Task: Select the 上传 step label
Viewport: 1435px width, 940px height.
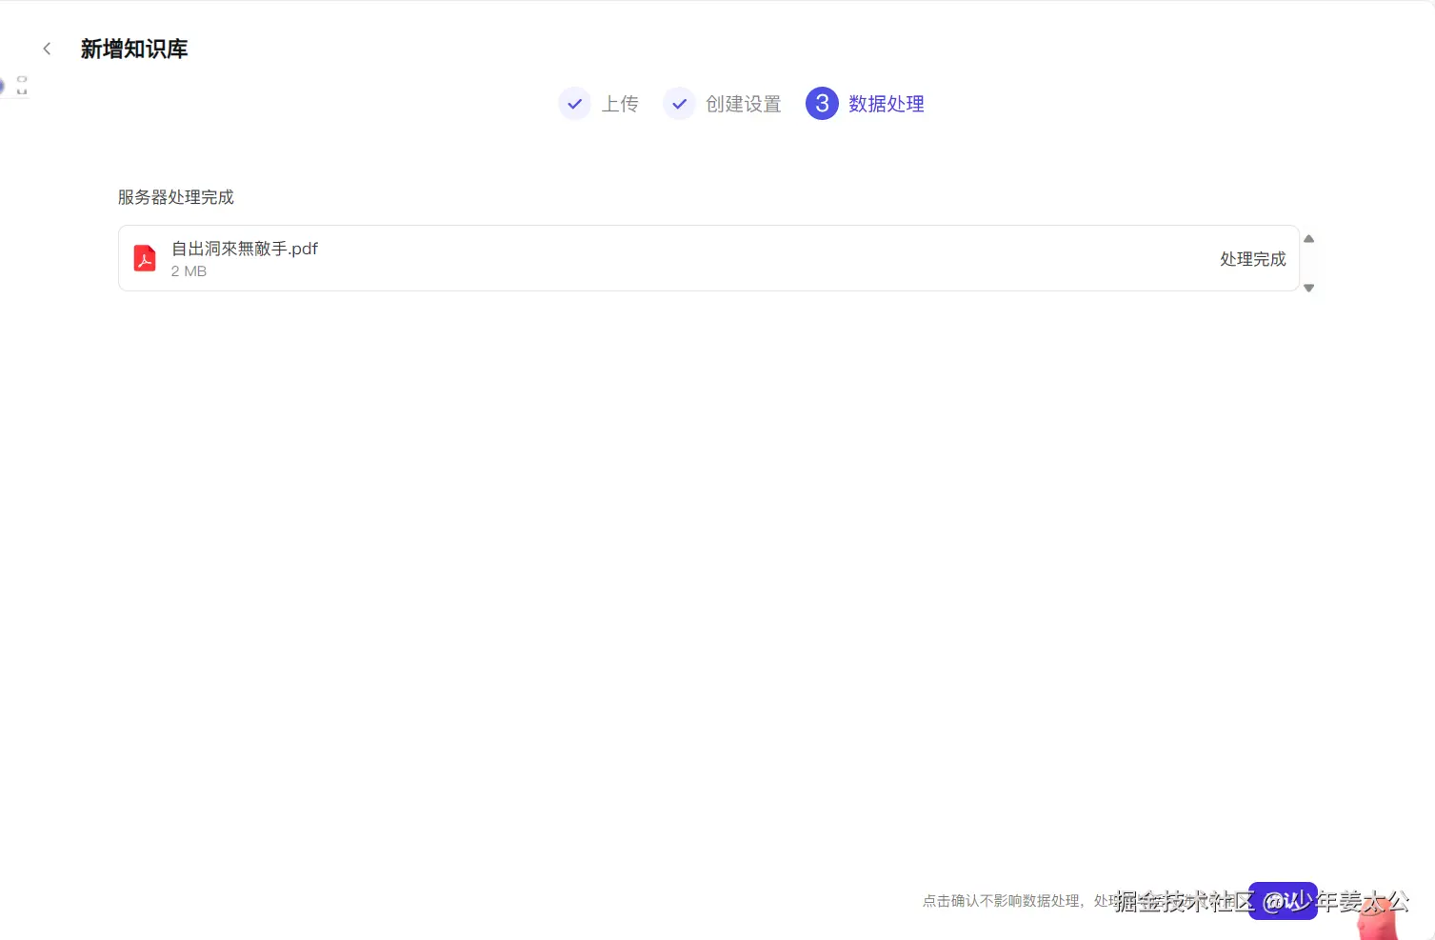Action: tap(621, 104)
